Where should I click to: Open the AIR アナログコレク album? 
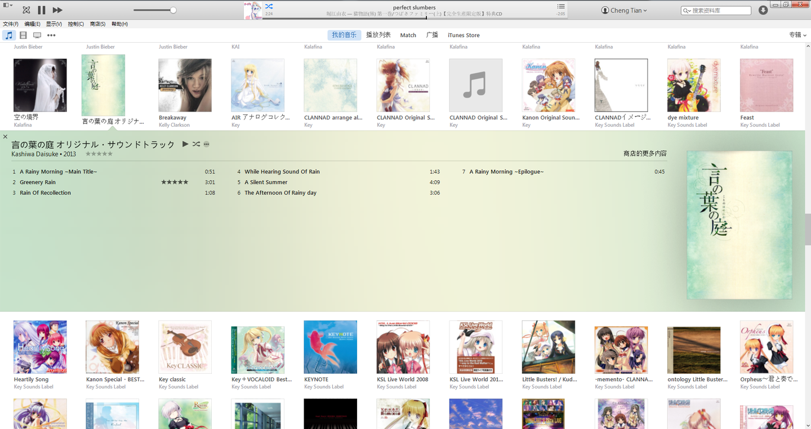[x=258, y=85]
